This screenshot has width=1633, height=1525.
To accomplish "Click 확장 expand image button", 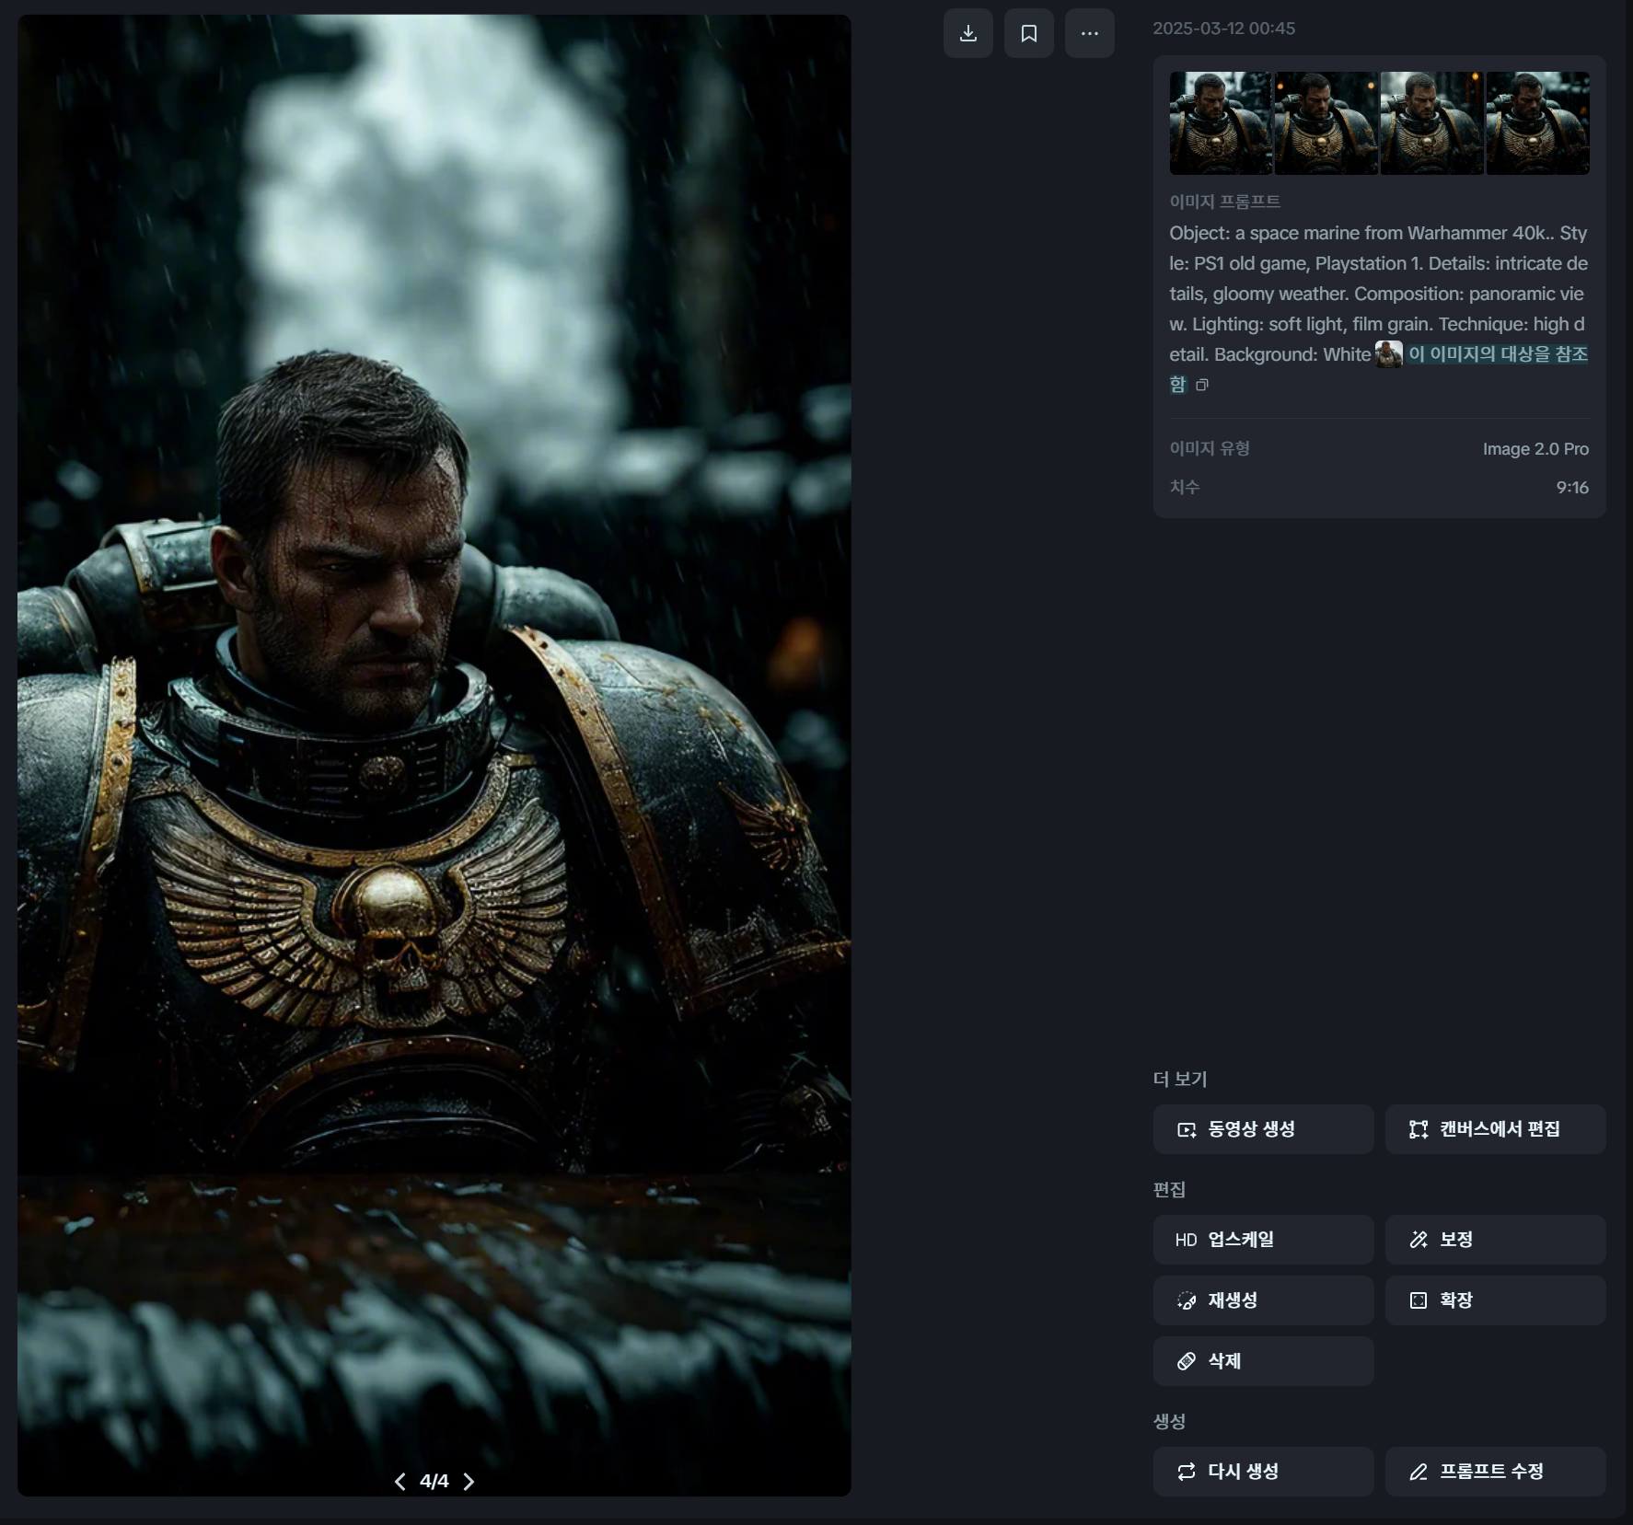I will [1495, 1300].
